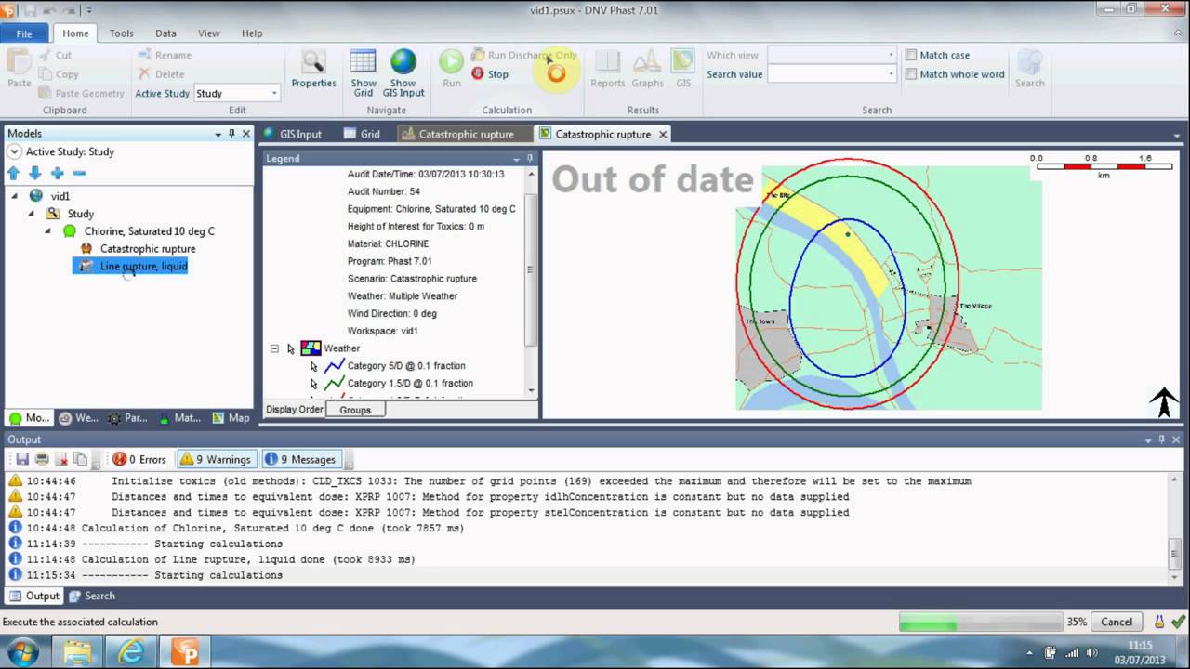Expand the Active Study chevron

click(14, 151)
